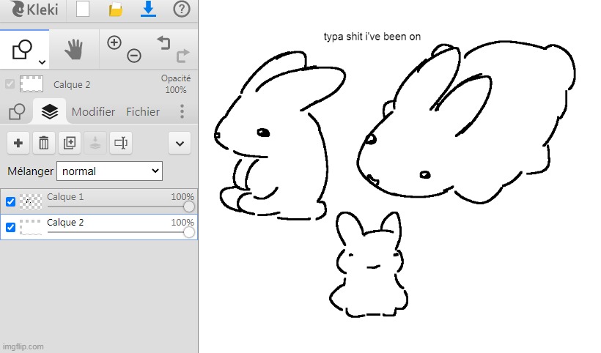
Task: Switch to the layers tab
Action: coord(50,111)
